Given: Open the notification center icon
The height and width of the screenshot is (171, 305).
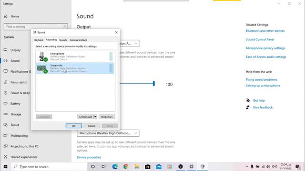Looking at the screenshot, I should click(x=297, y=167).
